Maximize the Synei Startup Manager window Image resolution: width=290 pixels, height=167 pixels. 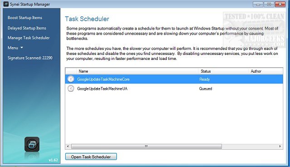click(x=269, y=4)
